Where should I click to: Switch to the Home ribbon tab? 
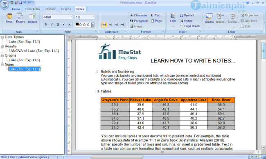coord(16,9)
